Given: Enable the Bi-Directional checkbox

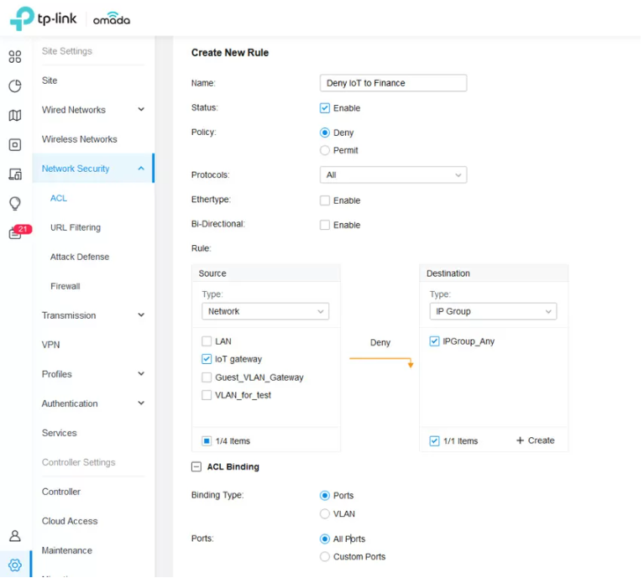Looking at the screenshot, I should click(x=325, y=226).
